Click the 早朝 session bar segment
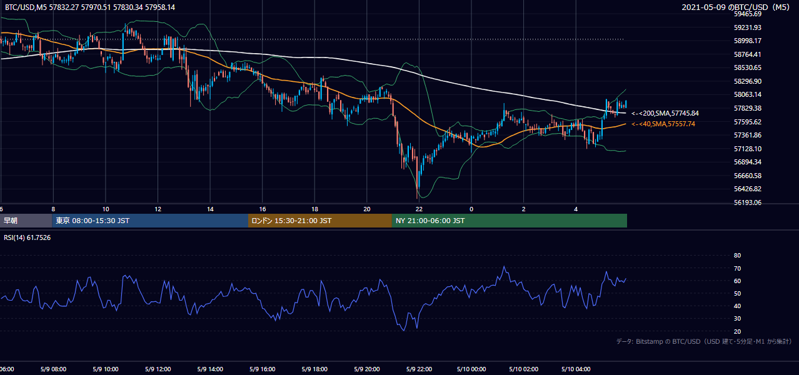 pos(26,221)
